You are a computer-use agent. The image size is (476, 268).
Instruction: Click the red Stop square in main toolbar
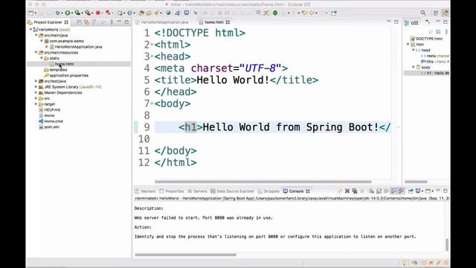[x=97, y=13]
